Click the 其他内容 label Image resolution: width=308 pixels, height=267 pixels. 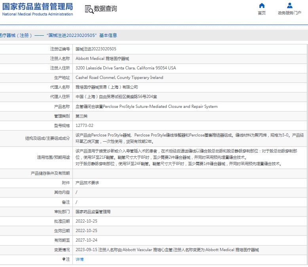point(62,192)
